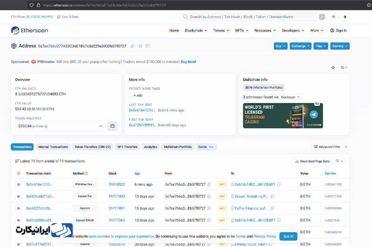Copy the address with the copy icon
This screenshot has width=372, height=247.
[133, 46]
